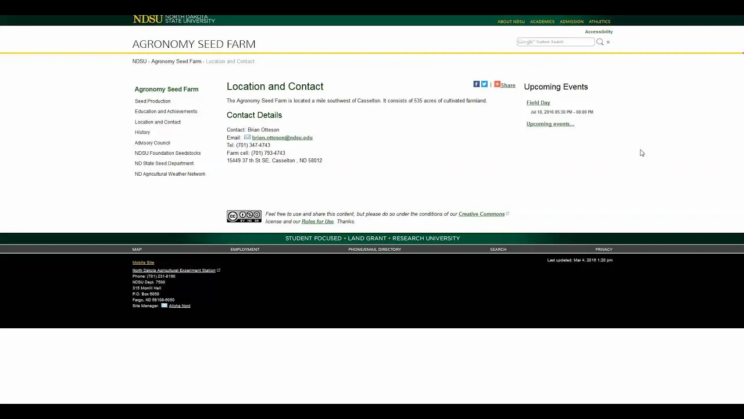
Task: Click the Jul 18, 2016 event date text
Action: point(562,112)
